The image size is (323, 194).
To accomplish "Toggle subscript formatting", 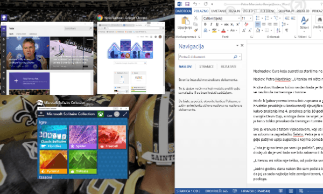I will tap(232, 24).
